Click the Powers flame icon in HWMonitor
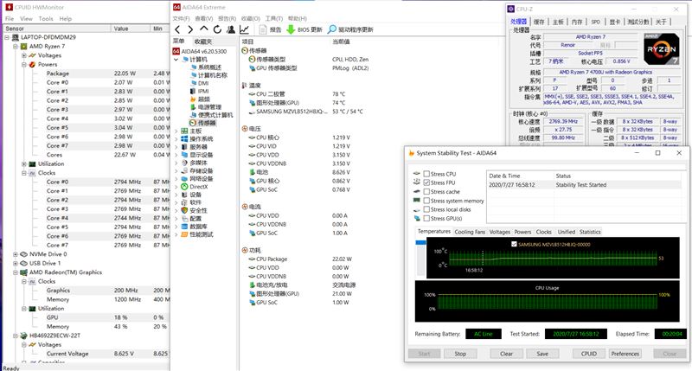 (x=32, y=64)
